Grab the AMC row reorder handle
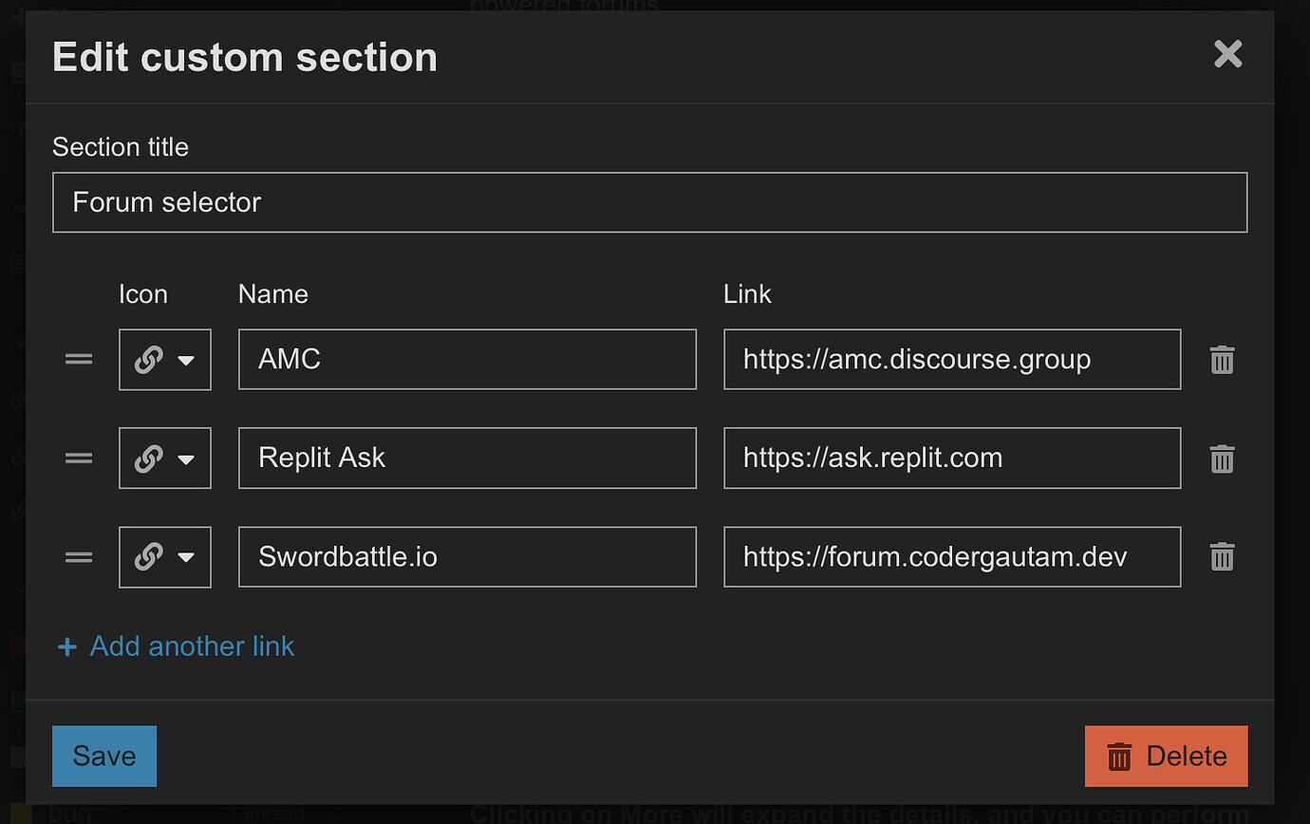This screenshot has width=1310, height=824. click(79, 359)
